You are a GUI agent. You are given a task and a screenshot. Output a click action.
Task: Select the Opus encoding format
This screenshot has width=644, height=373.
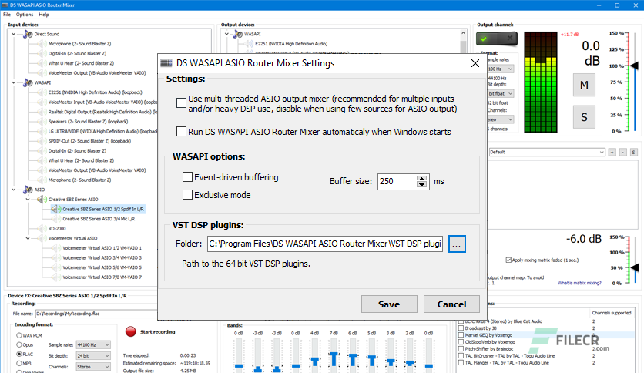pos(19,344)
